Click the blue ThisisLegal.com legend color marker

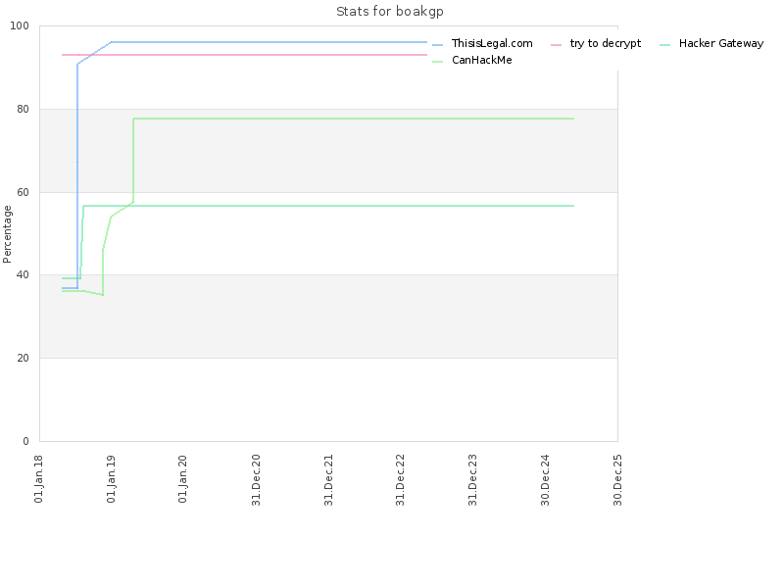click(437, 45)
